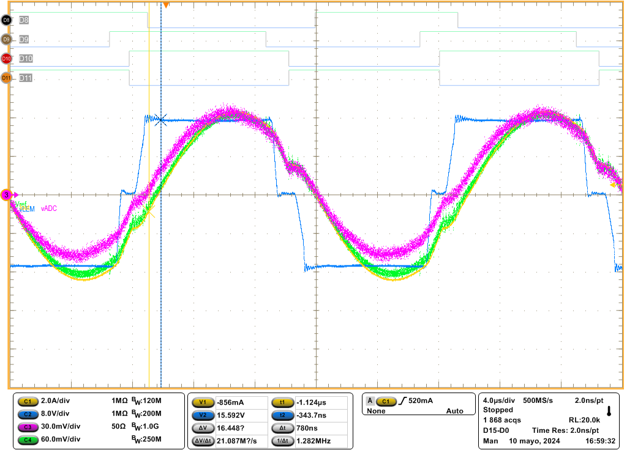Select the C1 channel badge in settings
627x450 pixels.
(27, 402)
